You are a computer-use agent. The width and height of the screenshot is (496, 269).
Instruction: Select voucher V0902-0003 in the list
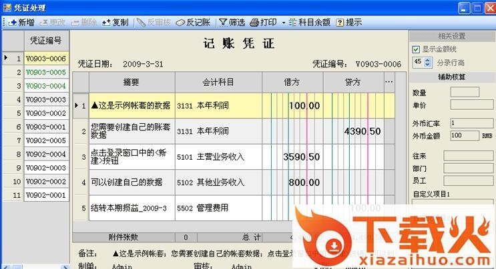click(46, 168)
